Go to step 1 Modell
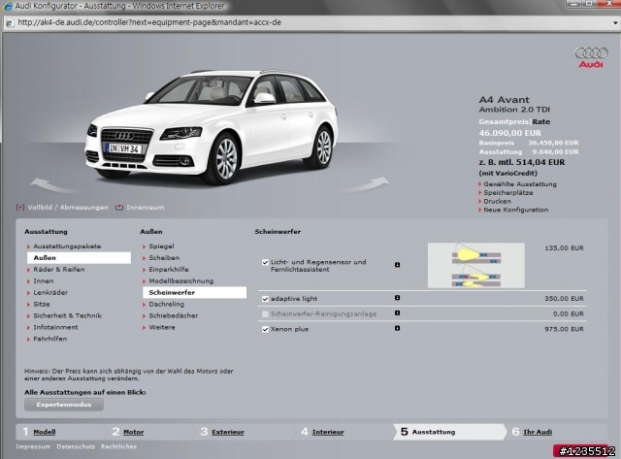Viewport: 621px width, 459px height. [45, 432]
